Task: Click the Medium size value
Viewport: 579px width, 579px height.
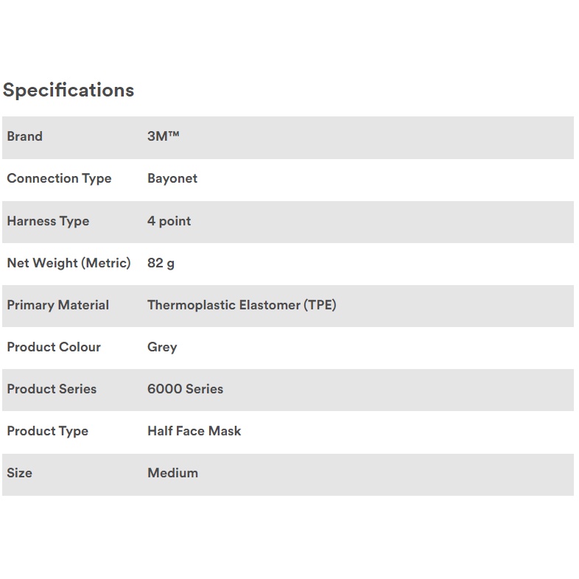Action: click(x=172, y=473)
